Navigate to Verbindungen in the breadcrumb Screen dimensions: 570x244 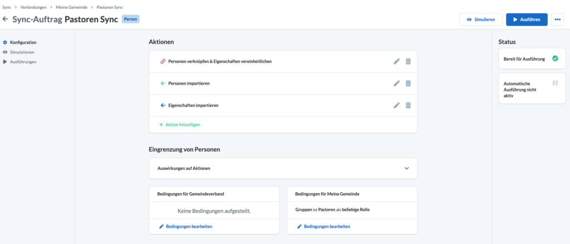click(x=33, y=7)
